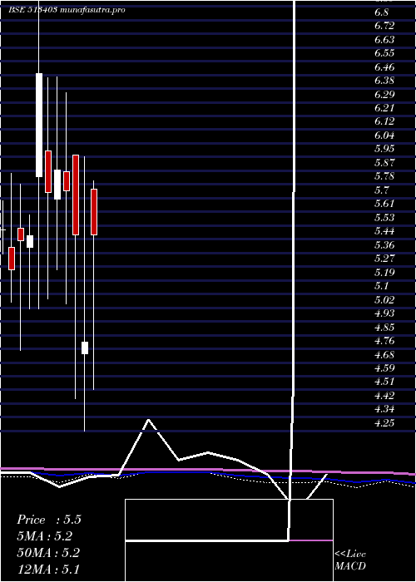The width and height of the screenshot is (416, 582).
Task: Click the '<<Live MACD' label
Action: point(350,560)
